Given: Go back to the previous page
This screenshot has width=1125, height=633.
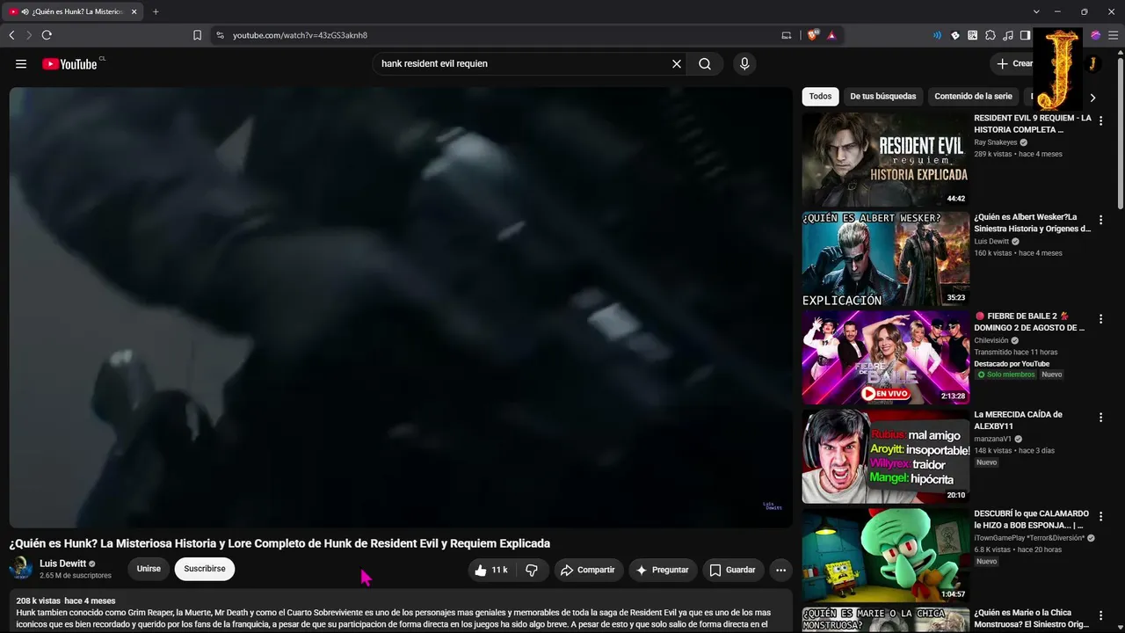Looking at the screenshot, I should point(11,35).
